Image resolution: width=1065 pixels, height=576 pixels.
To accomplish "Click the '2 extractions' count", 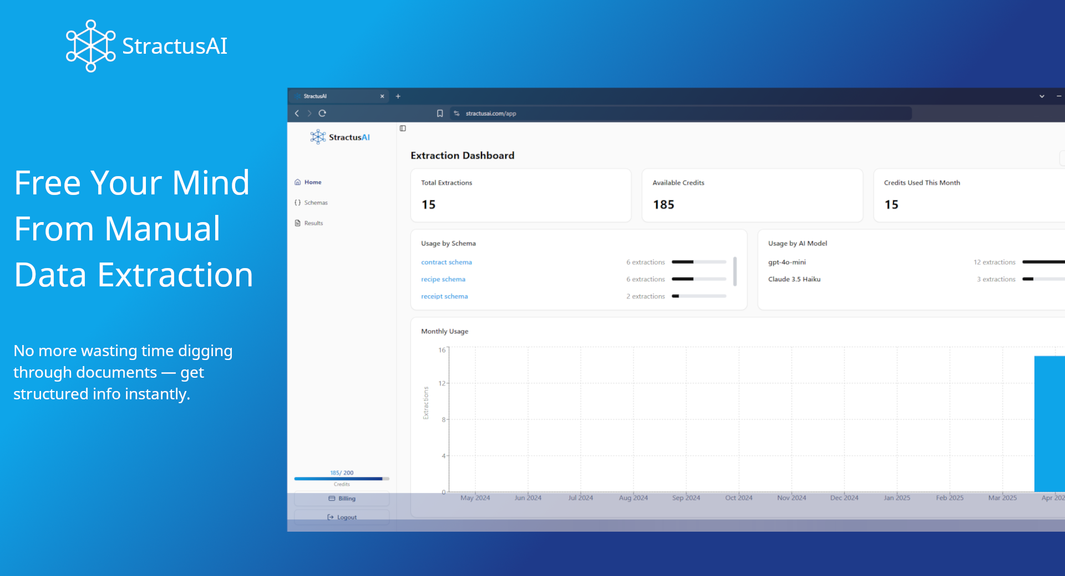I will click(646, 296).
